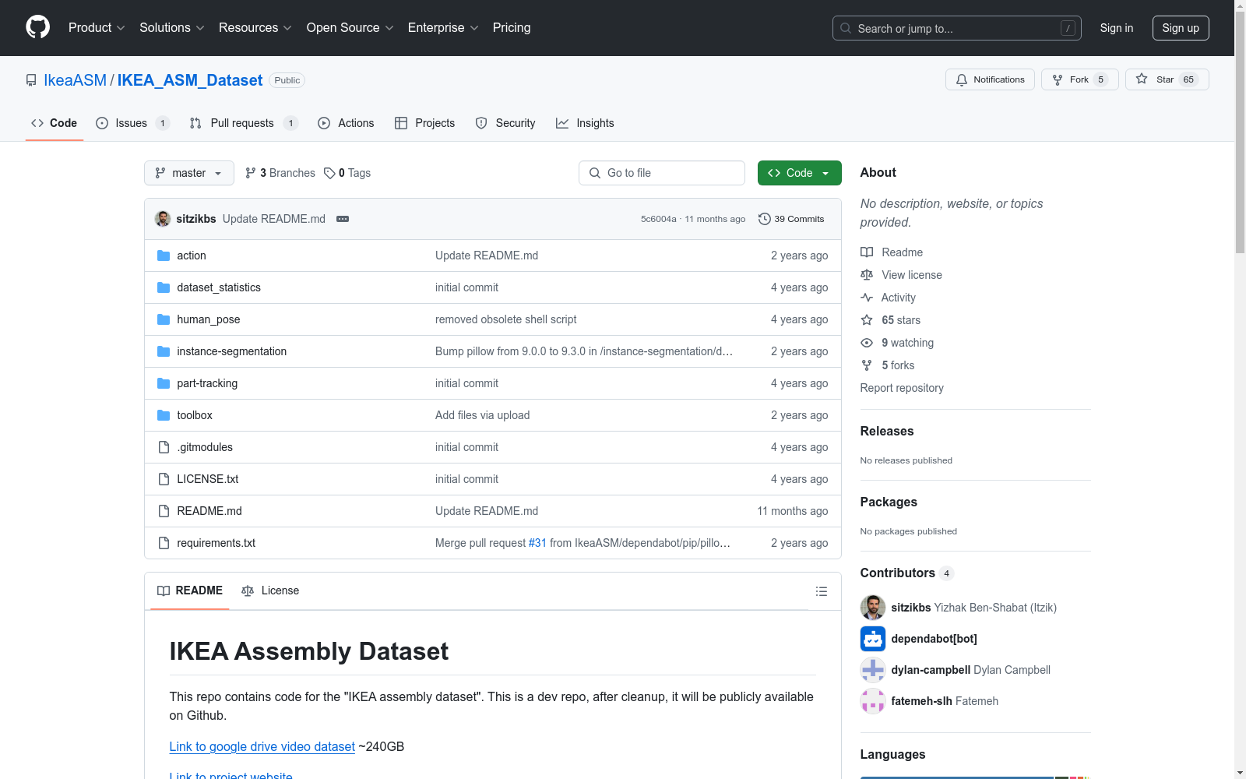Viewport: 1246px width, 779px height.
Task: Open the 3 Branches link
Action: 280,173
